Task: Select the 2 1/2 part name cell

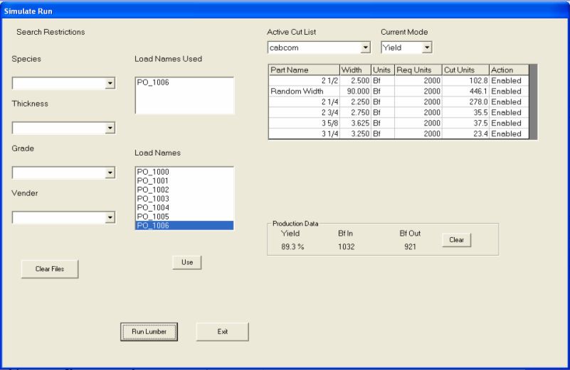Action: pos(304,80)
